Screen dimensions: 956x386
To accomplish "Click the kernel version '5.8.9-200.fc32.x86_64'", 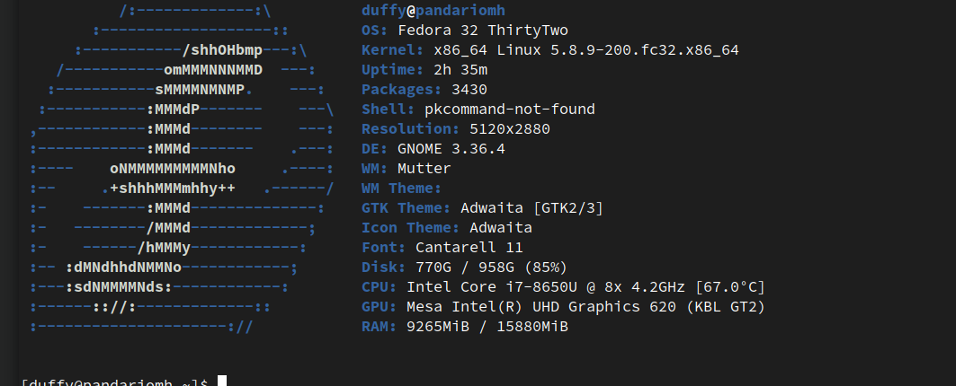I will (x=645, y=50).
